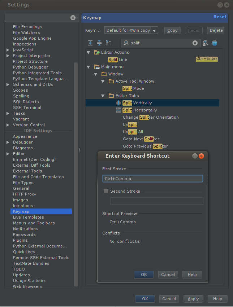Click the trash icon next to the search field
233x307 pixels.
tap(215, 43)
